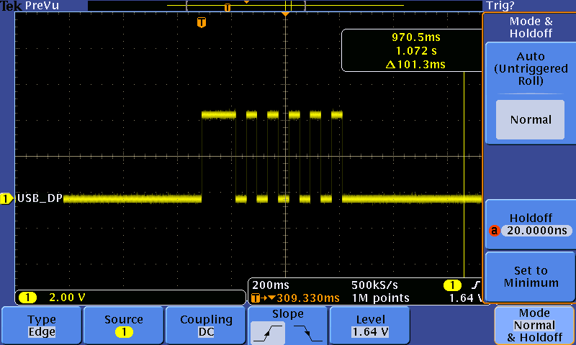Image resolution: width=576 pixels, height=345 pixels.
Task: Click the channel 1 ground marker
Action: [x=6, y=198]
